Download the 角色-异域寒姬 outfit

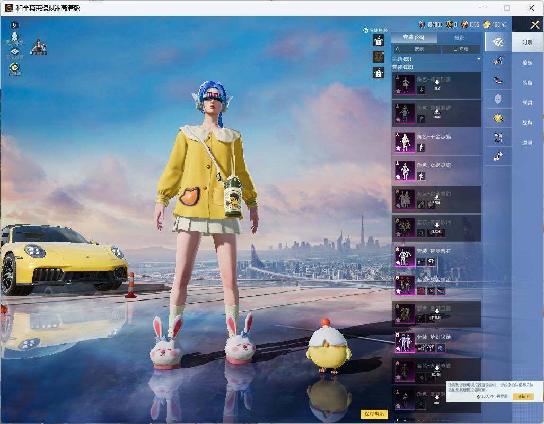point(436,113)
